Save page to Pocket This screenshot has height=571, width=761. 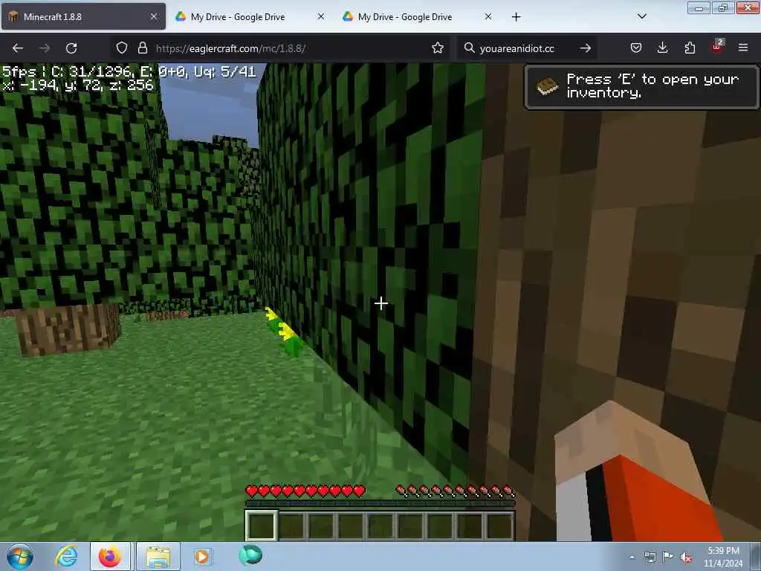coord(636,48)
